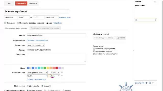
Task: Pick the salmon pink color swatch
Action: pyautogui.click(x=53, y=68)
